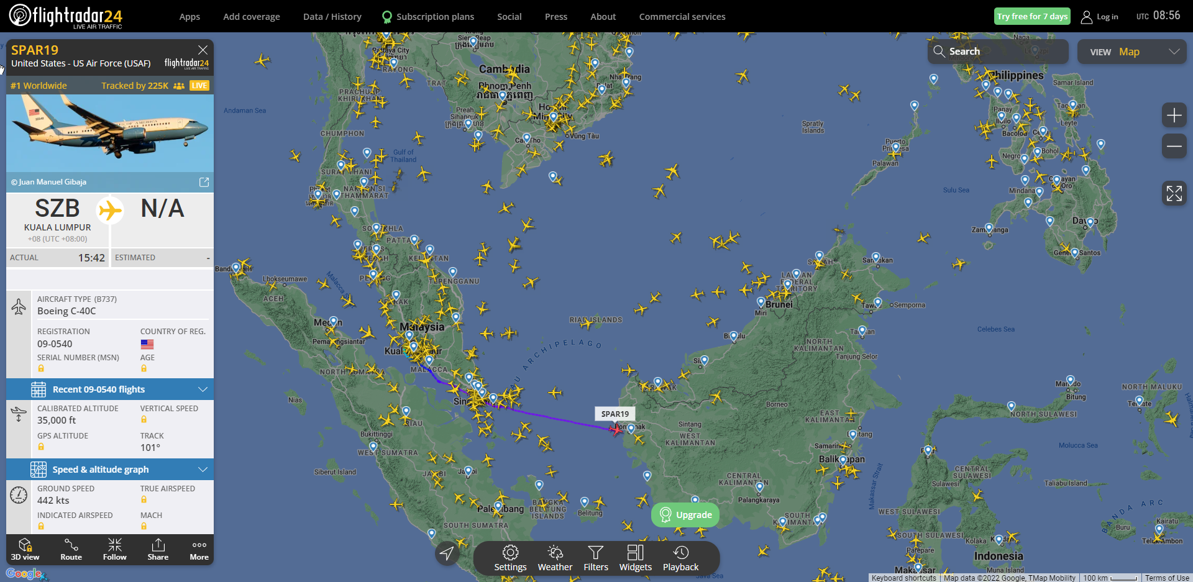The width and height of the screenshot is (1193, 582).
Task: Select the SPAR19 aircraft on the map
Action: point(616,429)
